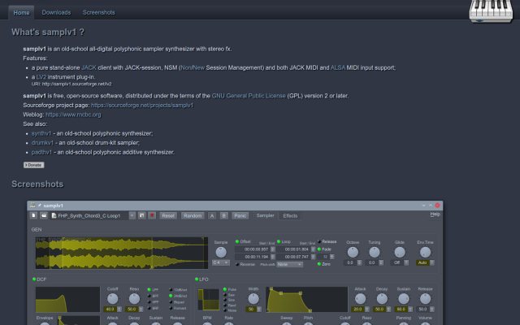Viewport: 520px width, 325px height.
Task: Open the Pitch-shift None dropdown
Action: tap(289, 264)
